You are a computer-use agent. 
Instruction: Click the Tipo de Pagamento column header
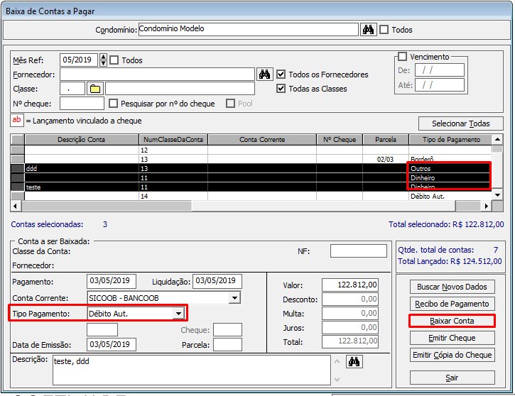(x=451, y=139)
